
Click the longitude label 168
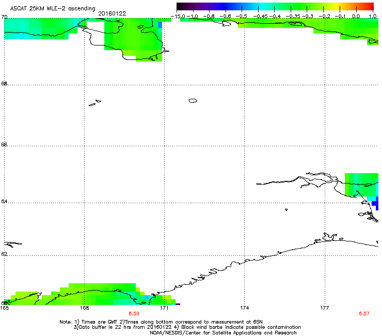[84, 308]
